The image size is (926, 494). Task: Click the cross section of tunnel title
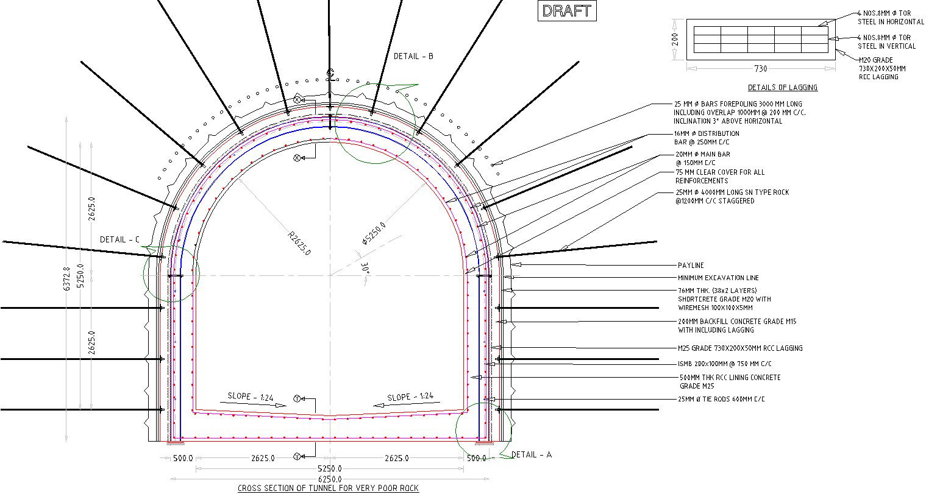click(328, 489)
